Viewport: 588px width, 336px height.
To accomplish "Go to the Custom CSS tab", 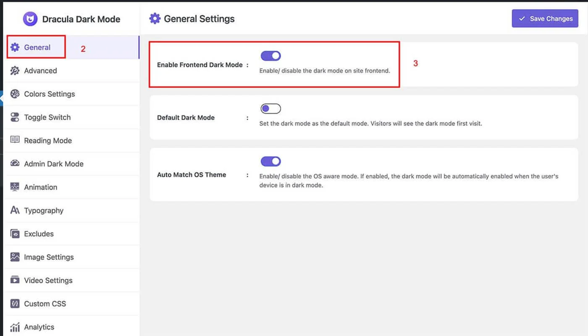I will pos(45,304).
